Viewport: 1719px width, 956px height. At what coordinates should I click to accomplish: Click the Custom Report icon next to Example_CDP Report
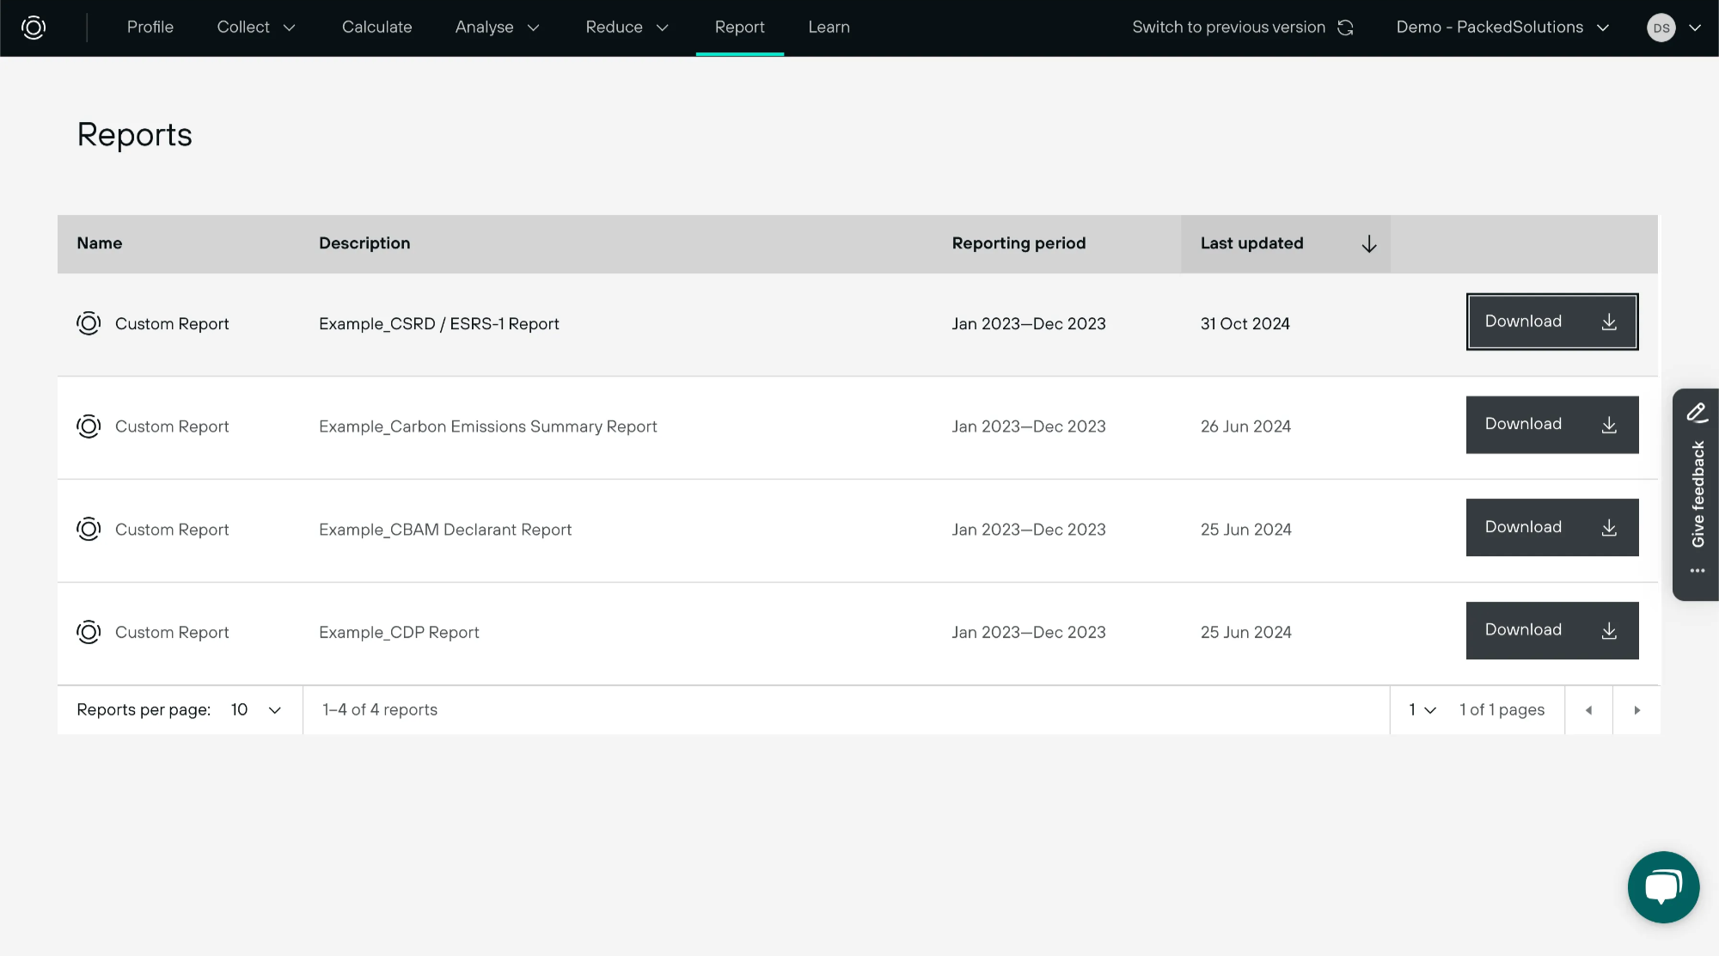pyautogui.click(x=89, y=632)
